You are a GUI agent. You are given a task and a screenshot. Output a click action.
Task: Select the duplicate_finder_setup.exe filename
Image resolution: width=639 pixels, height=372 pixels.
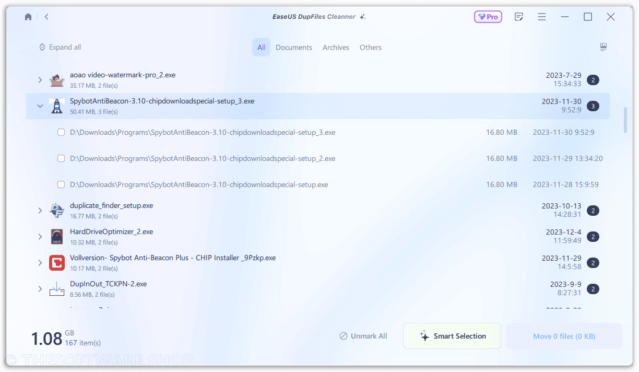pos(111,205)
